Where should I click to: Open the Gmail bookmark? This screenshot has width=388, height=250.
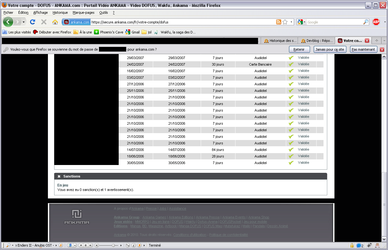pos(132,32)
